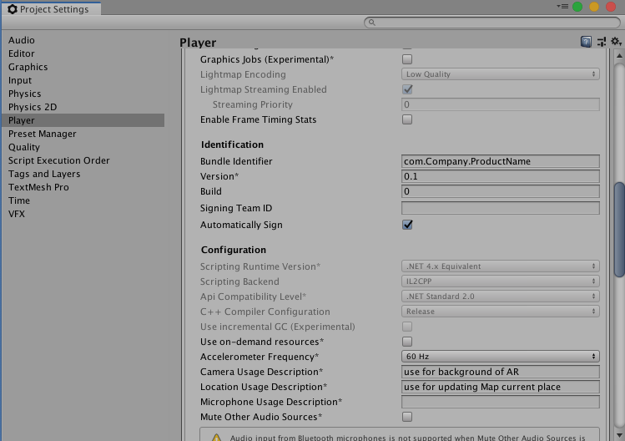Open Script Execution Order settings
The height and width of the screenshot is (441, 625).
59,160
